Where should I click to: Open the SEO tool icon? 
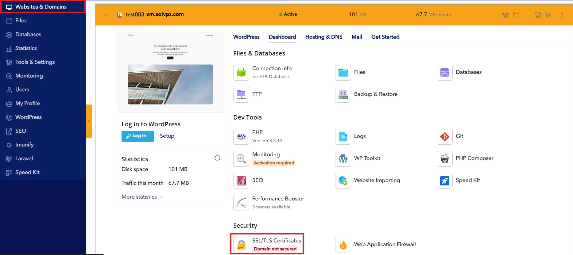tap(241, 181)
